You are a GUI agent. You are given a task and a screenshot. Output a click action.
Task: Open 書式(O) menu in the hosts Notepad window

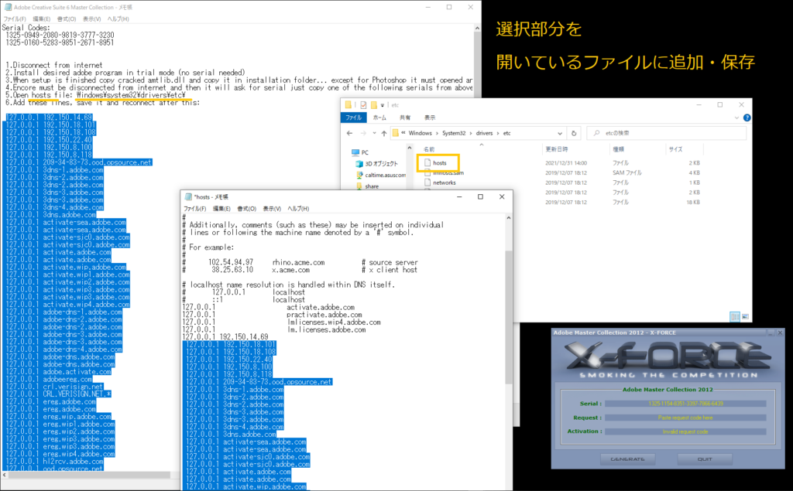pos(247,209)
